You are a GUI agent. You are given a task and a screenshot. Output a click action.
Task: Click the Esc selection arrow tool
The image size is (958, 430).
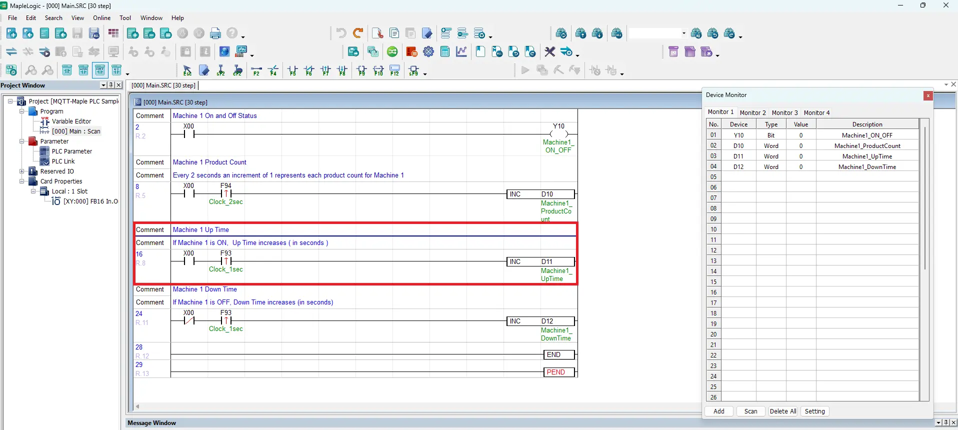(x=187, y=70)
